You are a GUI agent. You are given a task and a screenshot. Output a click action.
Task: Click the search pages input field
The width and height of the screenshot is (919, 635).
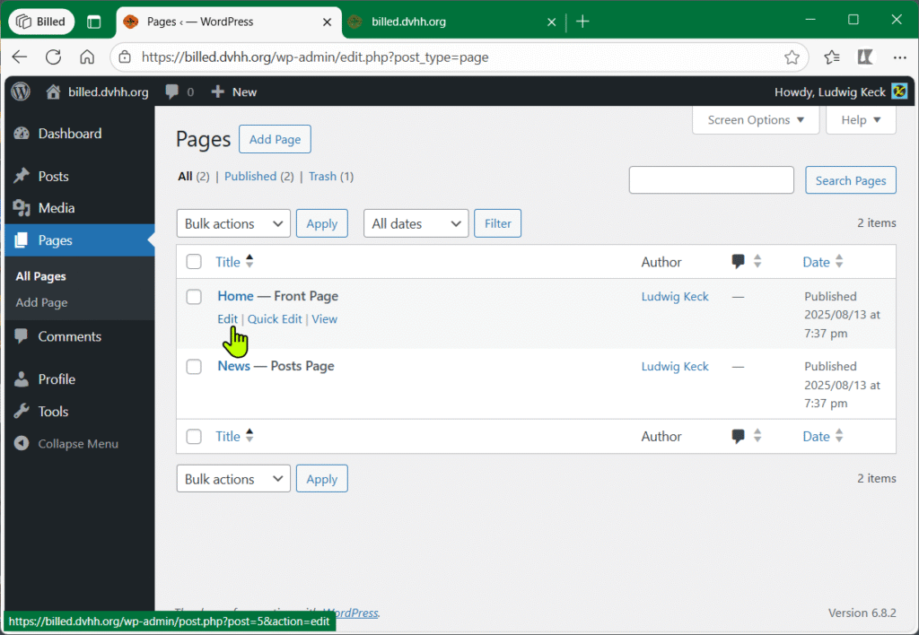(711, 180)
